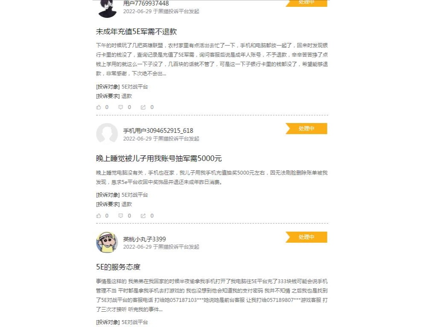Share the 未成年充值5E军需不退款 complaint

click(143, 107)
